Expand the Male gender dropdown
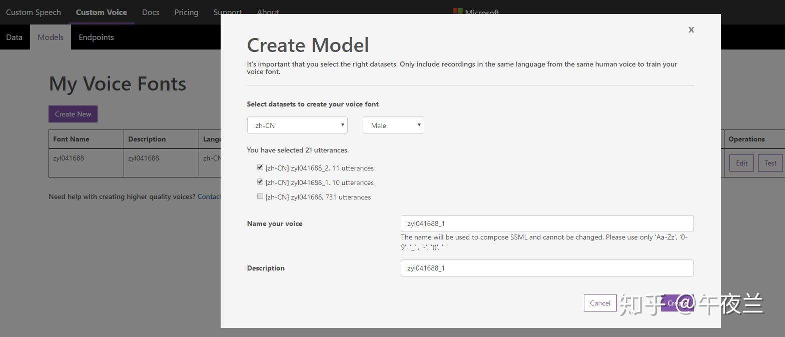The height and width of the screenshot is (337, 785). tap(393, 125)
